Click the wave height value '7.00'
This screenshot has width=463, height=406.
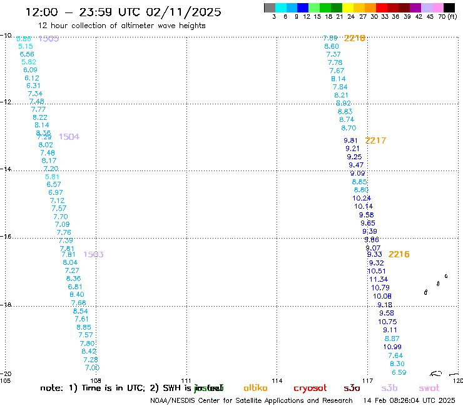click(92, 368)
